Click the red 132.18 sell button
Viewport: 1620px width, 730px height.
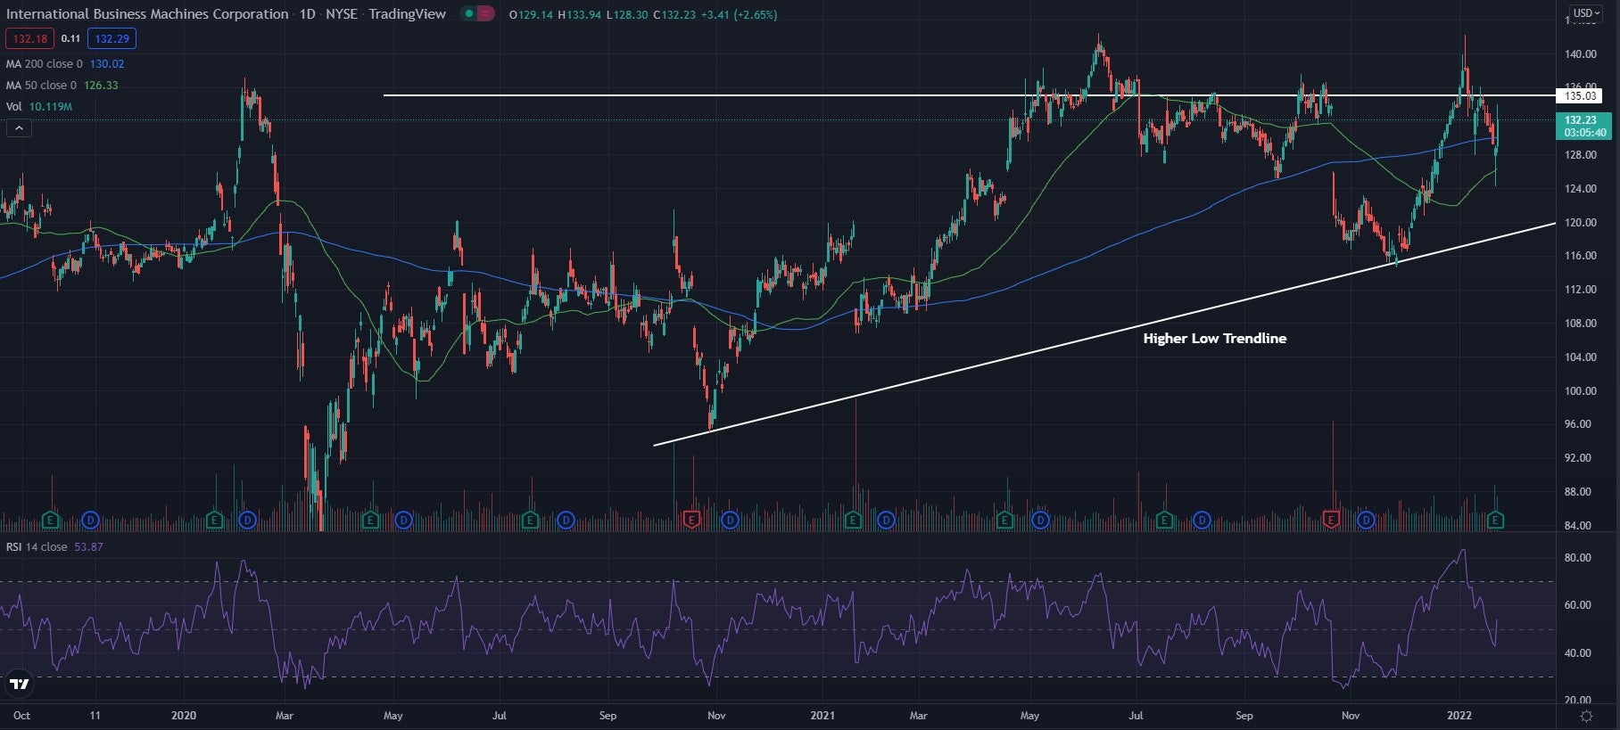(x=29, y=38)
